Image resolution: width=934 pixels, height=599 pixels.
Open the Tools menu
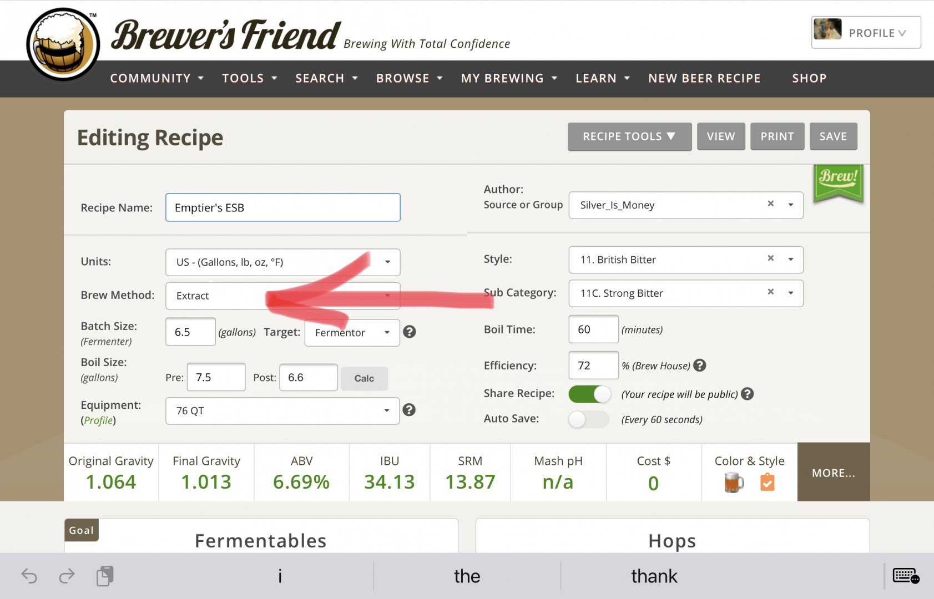coord(249,78)
